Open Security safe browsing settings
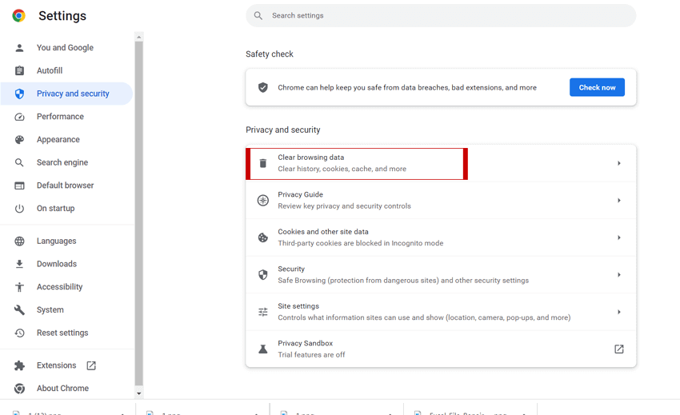The height and width of the screenshot is (415, 680). 441,275
